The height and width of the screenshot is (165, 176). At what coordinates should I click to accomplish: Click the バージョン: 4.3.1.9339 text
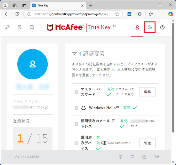tap(23, 157)
